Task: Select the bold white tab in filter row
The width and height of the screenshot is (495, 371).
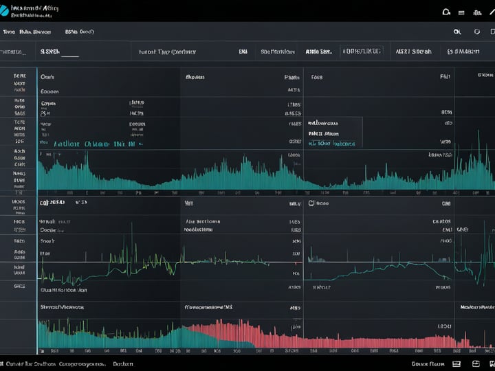Action: tap(318, 52)
